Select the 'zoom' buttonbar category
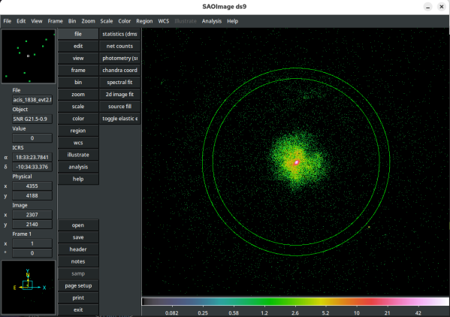The height and width of the screenshot is (317, 450). click(78, 95)
